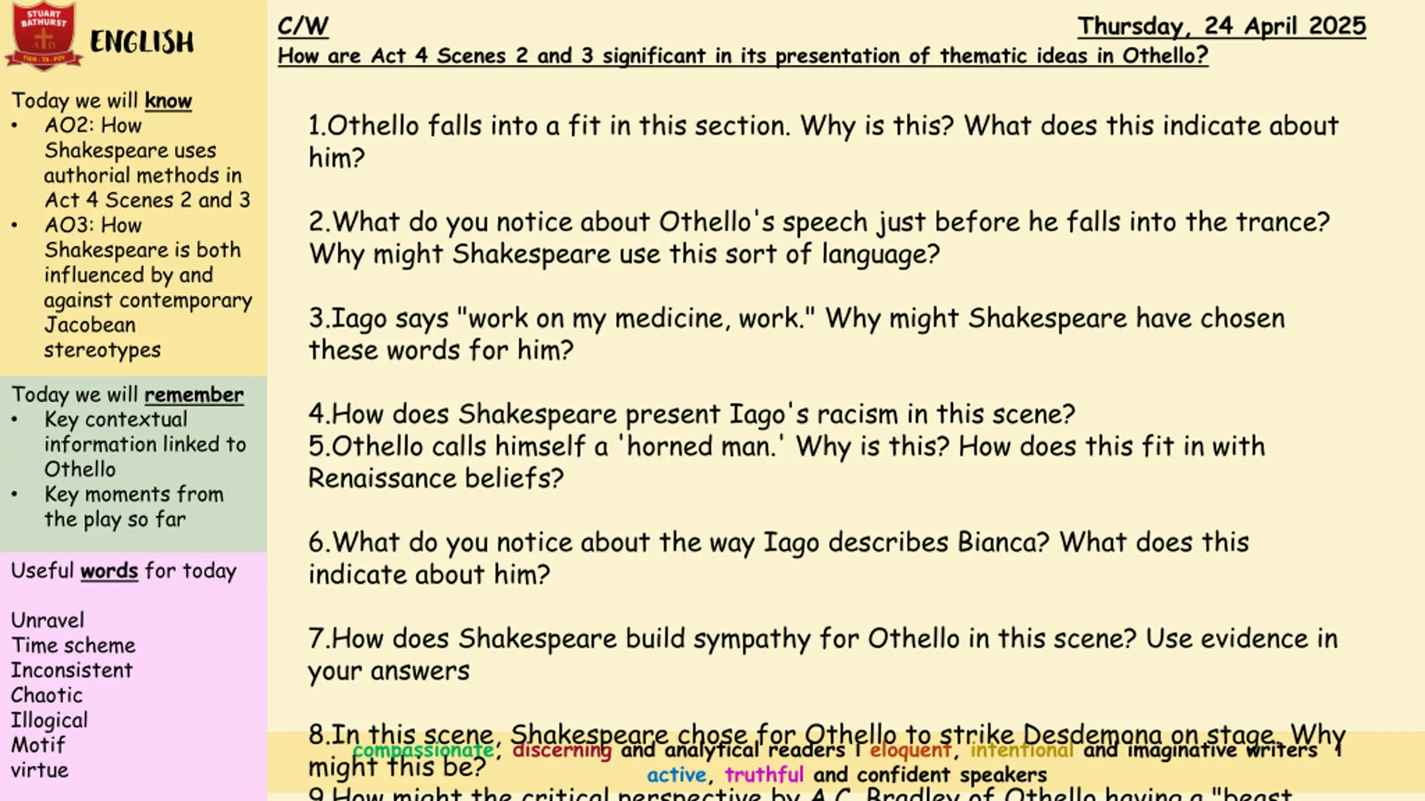The height and width of the screenshot is (801, 1425).
Task: Click the word Inconsistent
Action: [x=72, y=670]
